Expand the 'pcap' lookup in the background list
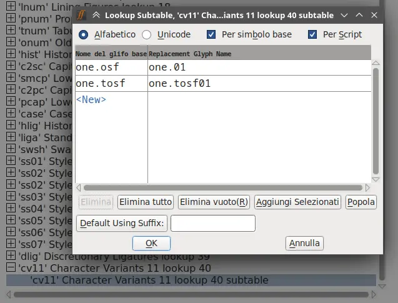 tap(11, 101)
